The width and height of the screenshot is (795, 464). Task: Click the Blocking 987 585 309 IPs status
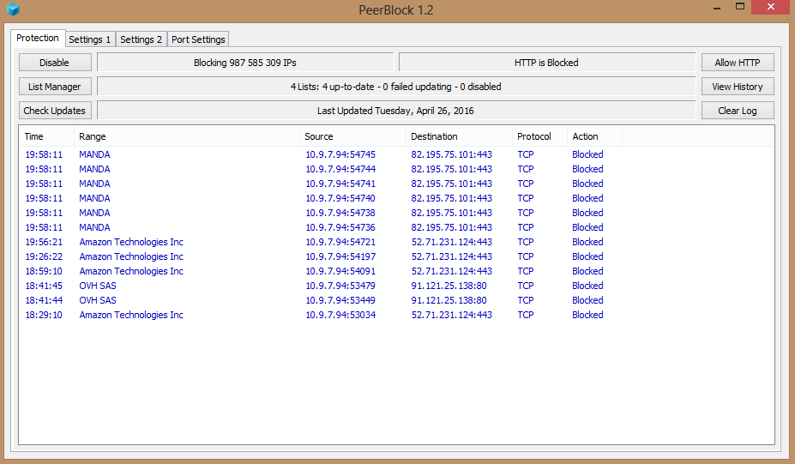pos(245,63)
